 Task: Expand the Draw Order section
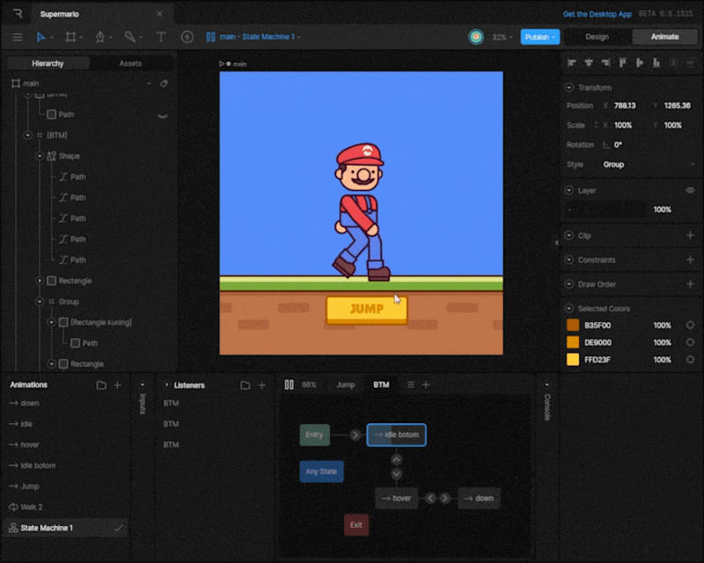tap(569, 284)
